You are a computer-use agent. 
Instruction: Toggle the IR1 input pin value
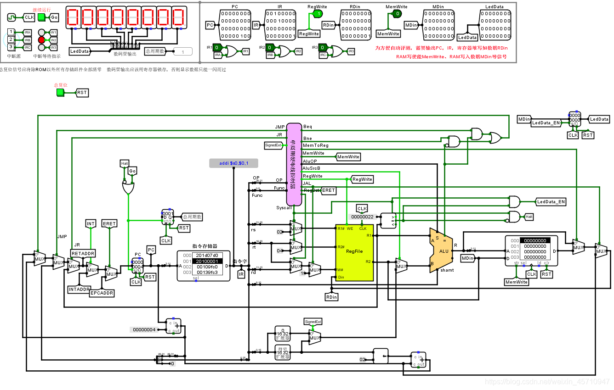tap(218, 47)
